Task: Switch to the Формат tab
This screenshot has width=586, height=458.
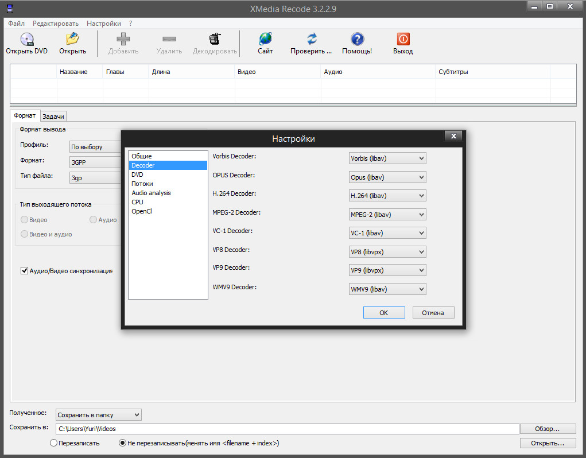Action: point(25,115)
